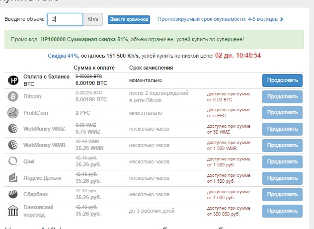
Task: Select the Qiwi payment method label
Action: [29, 161]
